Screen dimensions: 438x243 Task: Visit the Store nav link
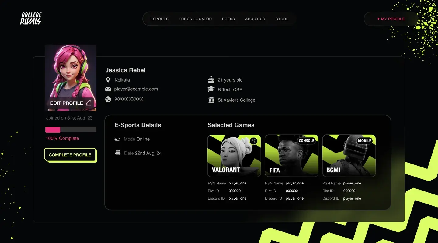click(x=282, y=19)
